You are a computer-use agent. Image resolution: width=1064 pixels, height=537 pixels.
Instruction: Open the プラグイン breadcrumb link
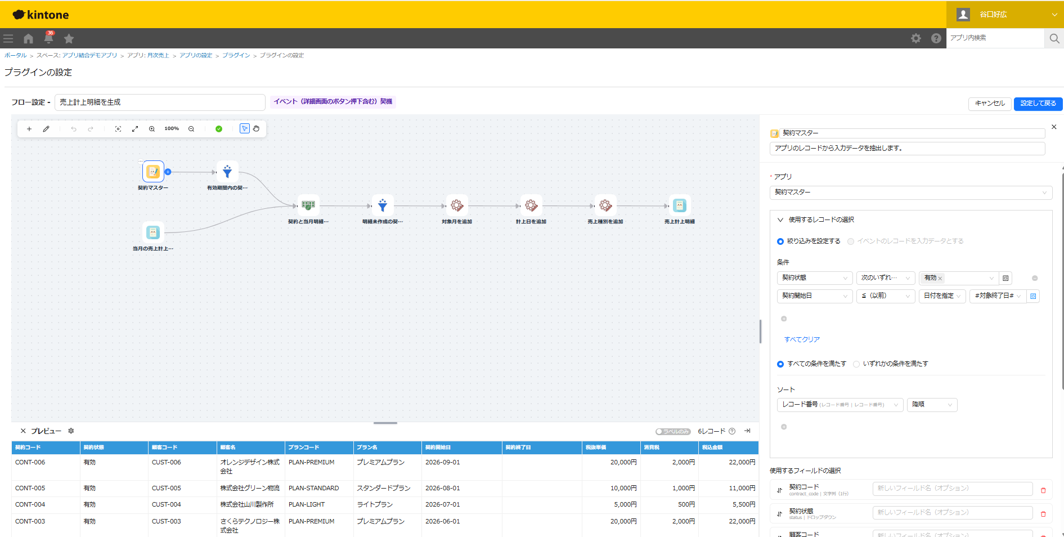tap(236, 55)
